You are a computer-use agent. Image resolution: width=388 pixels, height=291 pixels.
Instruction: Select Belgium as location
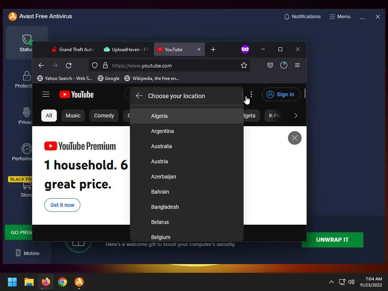pyautogui.click(x=187, y=236)
